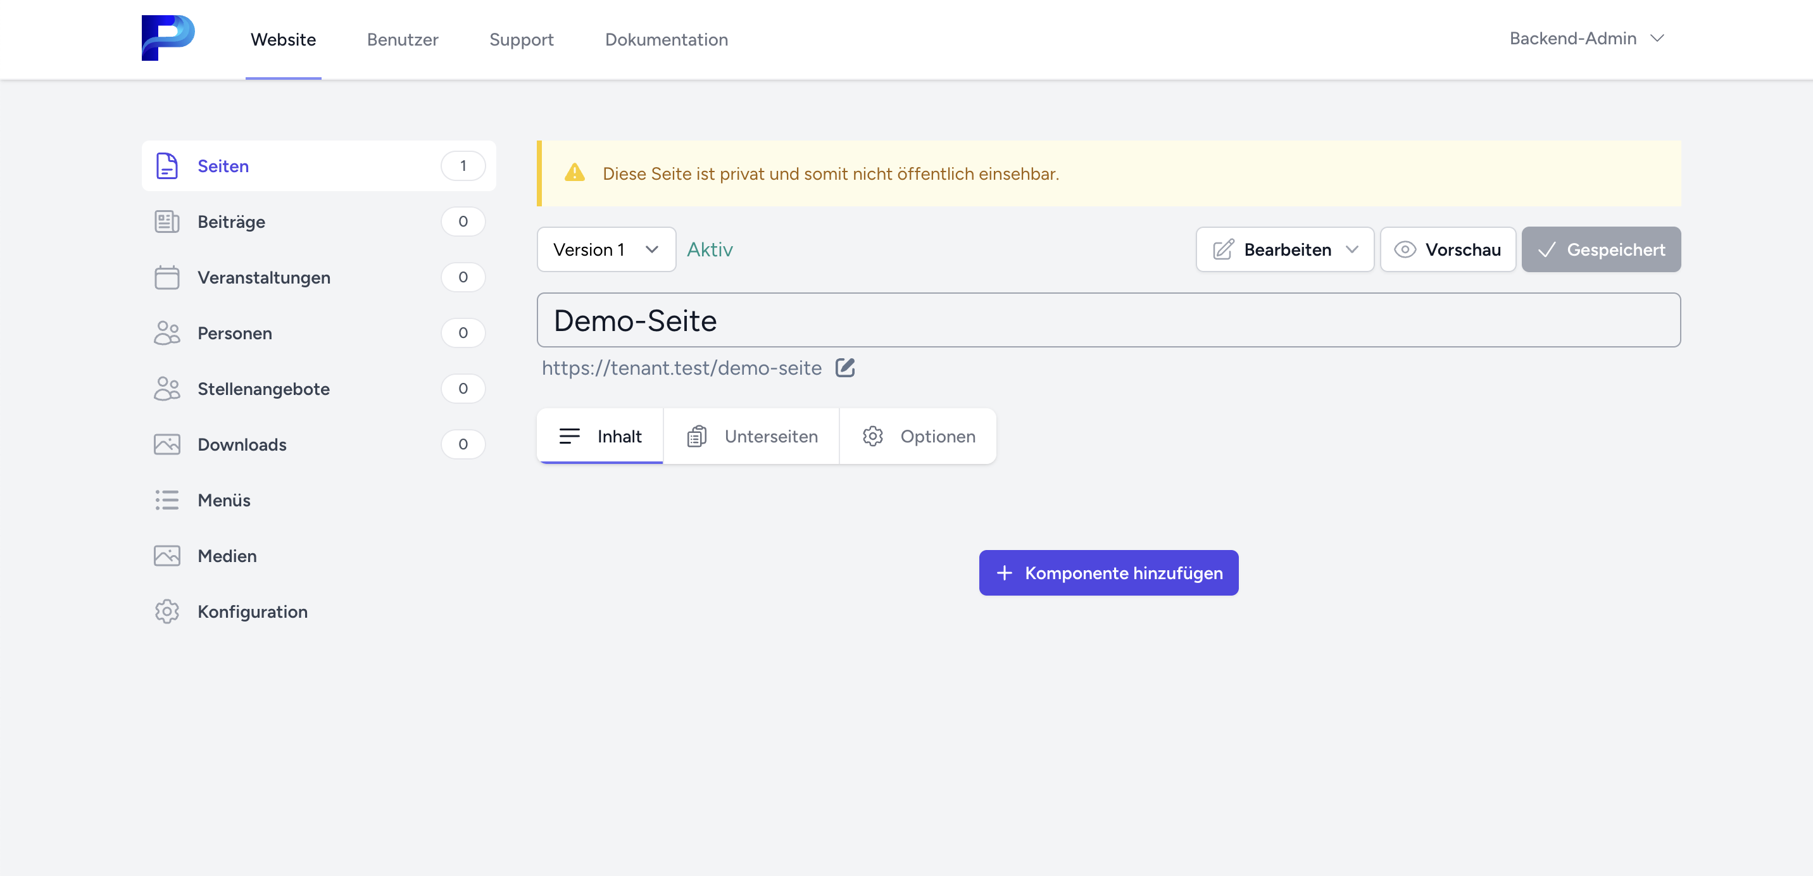Click the edit URL pencil icon

point(844,367)
